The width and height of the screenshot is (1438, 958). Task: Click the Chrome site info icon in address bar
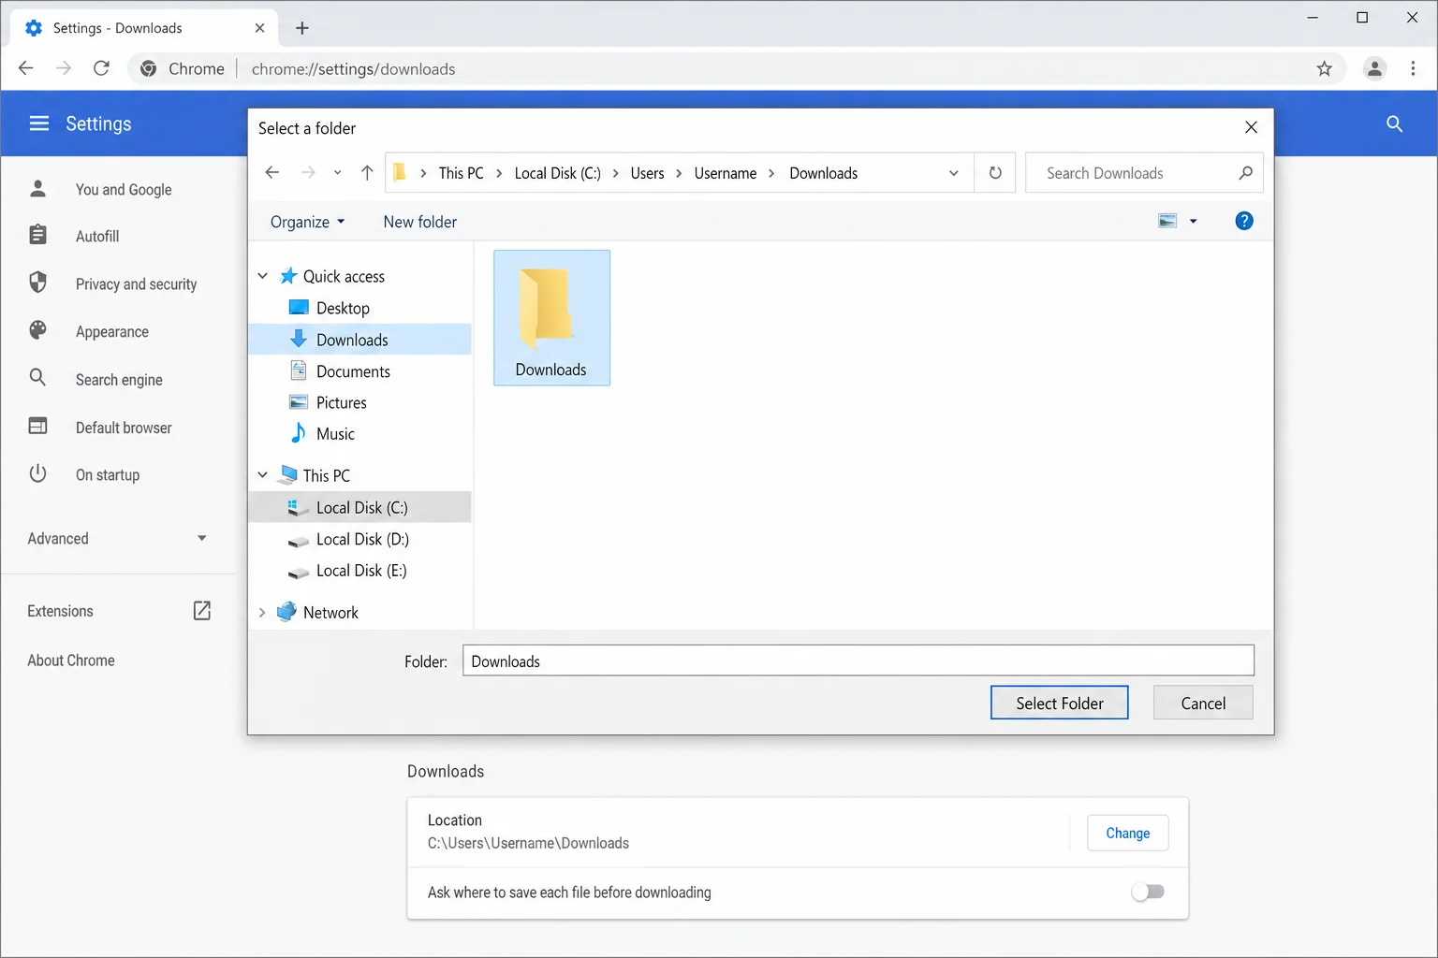point(148,68)
